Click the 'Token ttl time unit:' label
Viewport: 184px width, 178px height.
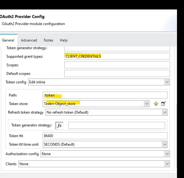tap(24, 144)
